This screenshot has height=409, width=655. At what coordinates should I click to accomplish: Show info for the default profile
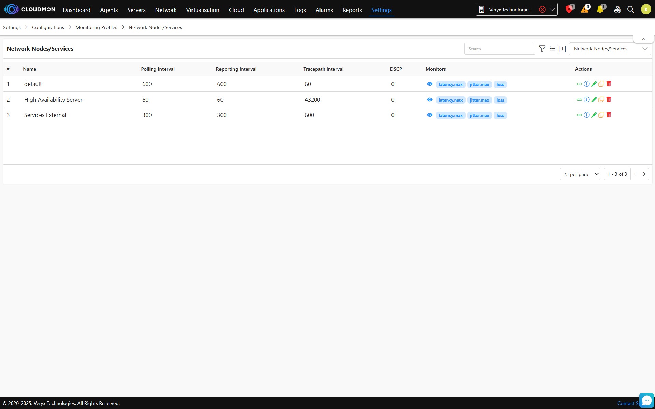586,84
